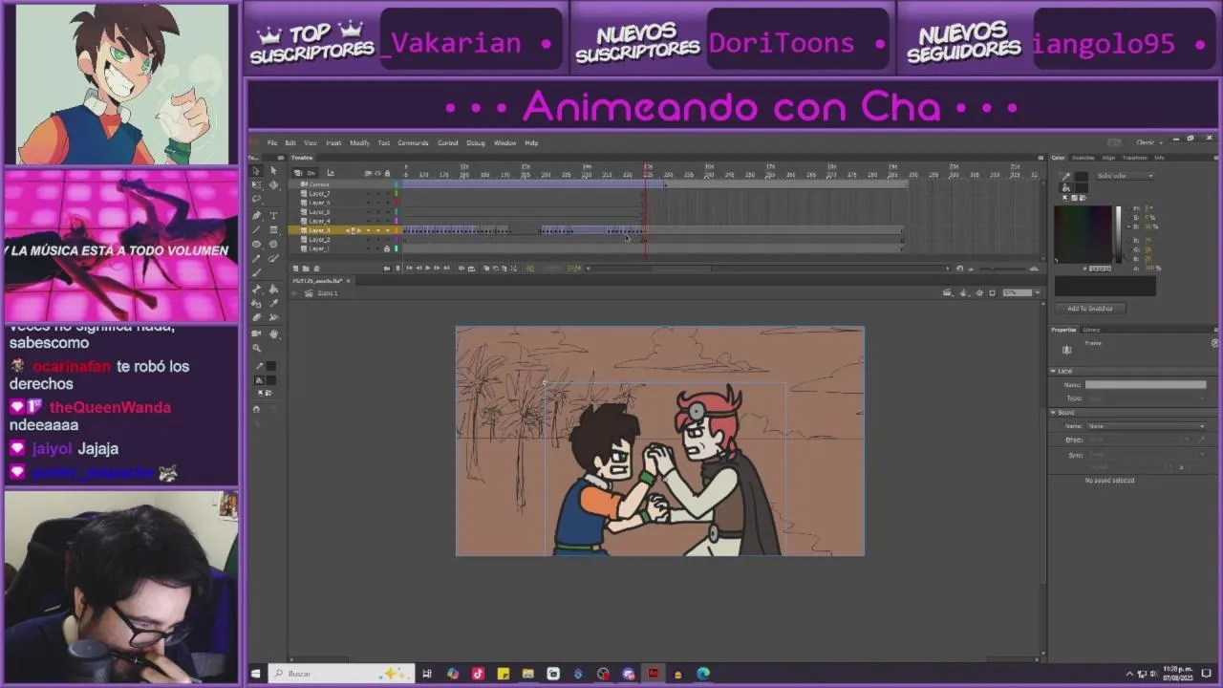The image size is (1223, 688).
Task: Click the Add To Swatches button
Action: coord(1090,308)
